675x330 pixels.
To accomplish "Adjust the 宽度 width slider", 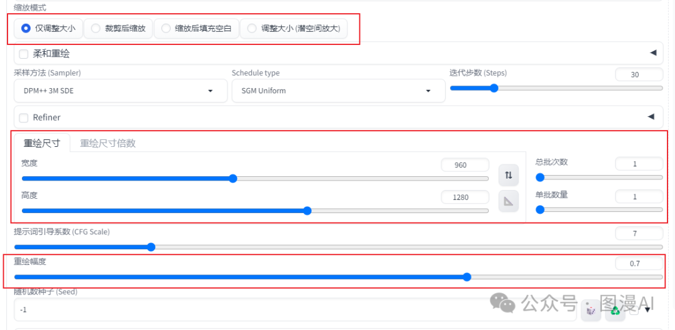I will (x=255, y=179).
